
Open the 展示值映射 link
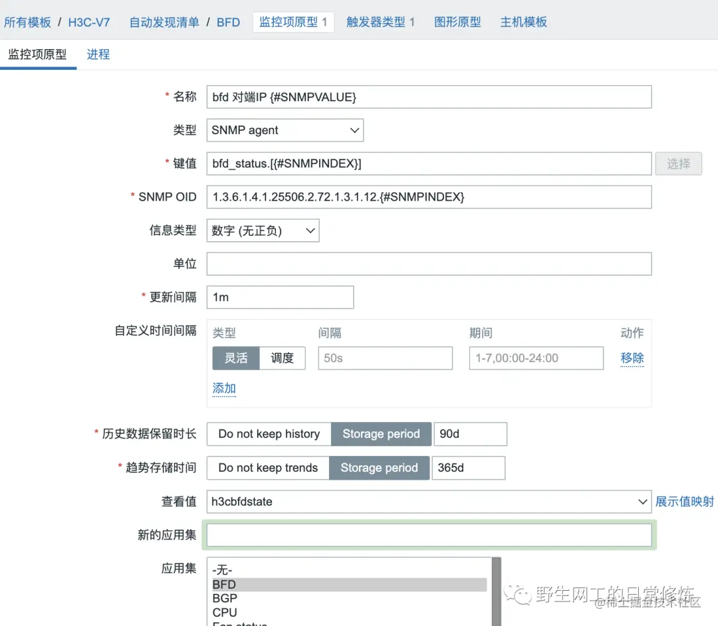tap(685, 502)
